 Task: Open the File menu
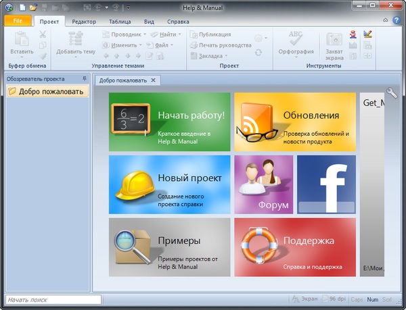18,22
